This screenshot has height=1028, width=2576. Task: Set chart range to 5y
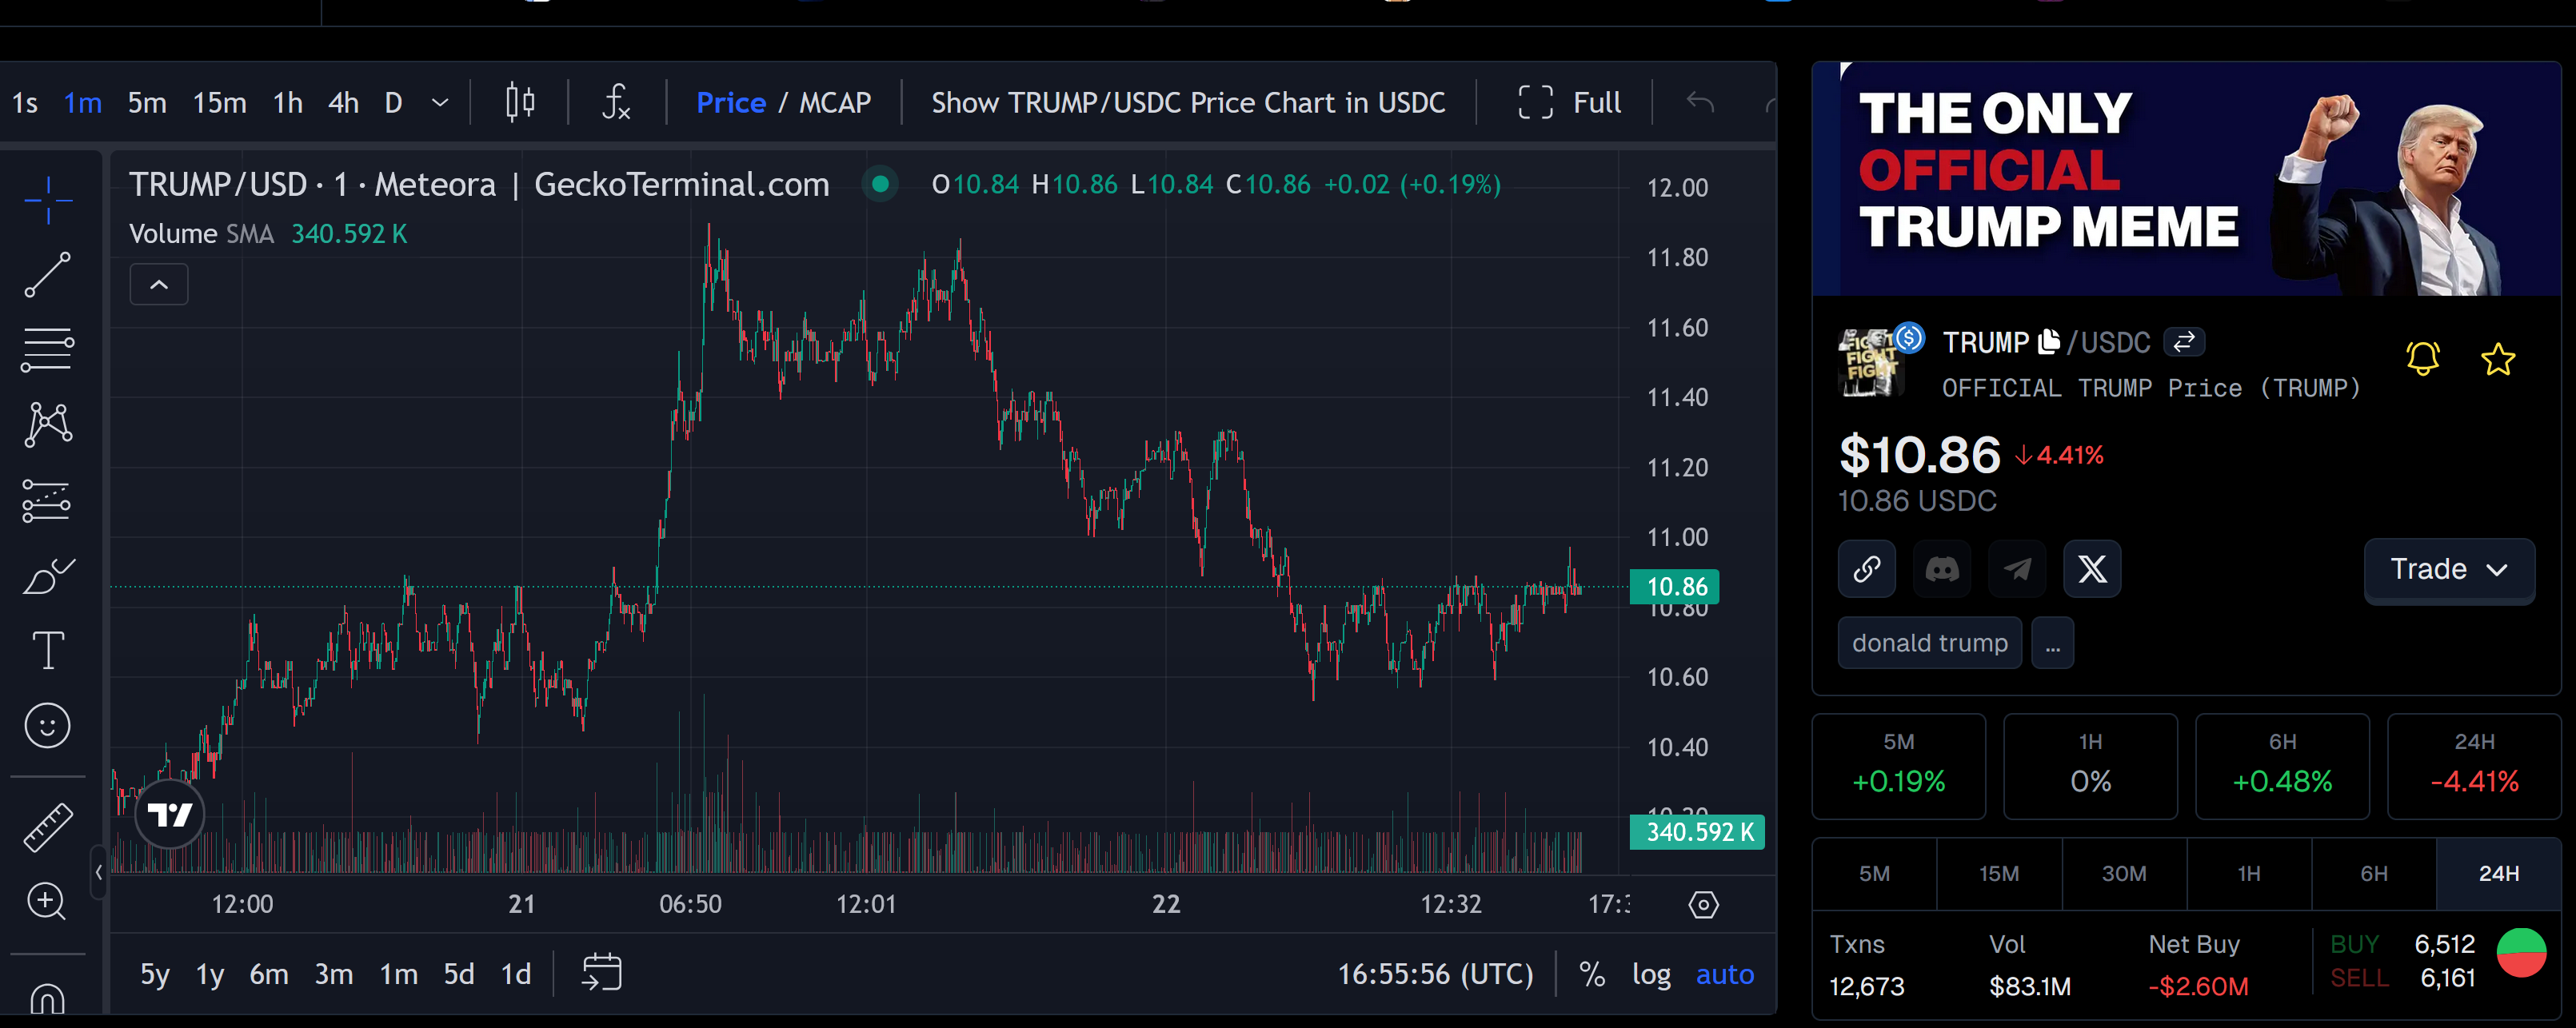[x=155, y=974]
